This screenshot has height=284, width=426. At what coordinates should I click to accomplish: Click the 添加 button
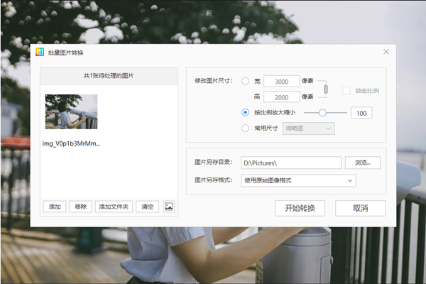[55, 207]
